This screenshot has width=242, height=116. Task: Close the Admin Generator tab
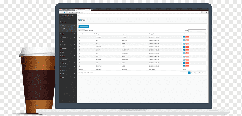click(90, 10)
